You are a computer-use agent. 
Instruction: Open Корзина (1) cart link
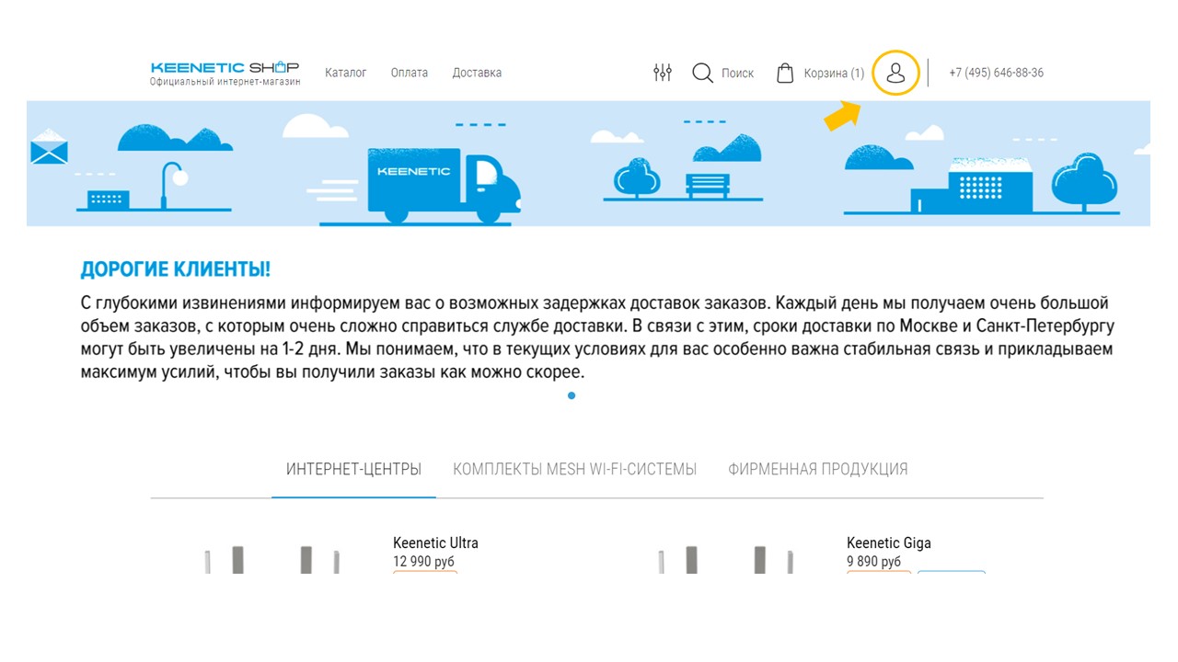832,73
